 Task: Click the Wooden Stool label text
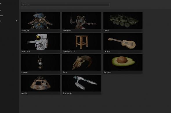pos(69,51)
